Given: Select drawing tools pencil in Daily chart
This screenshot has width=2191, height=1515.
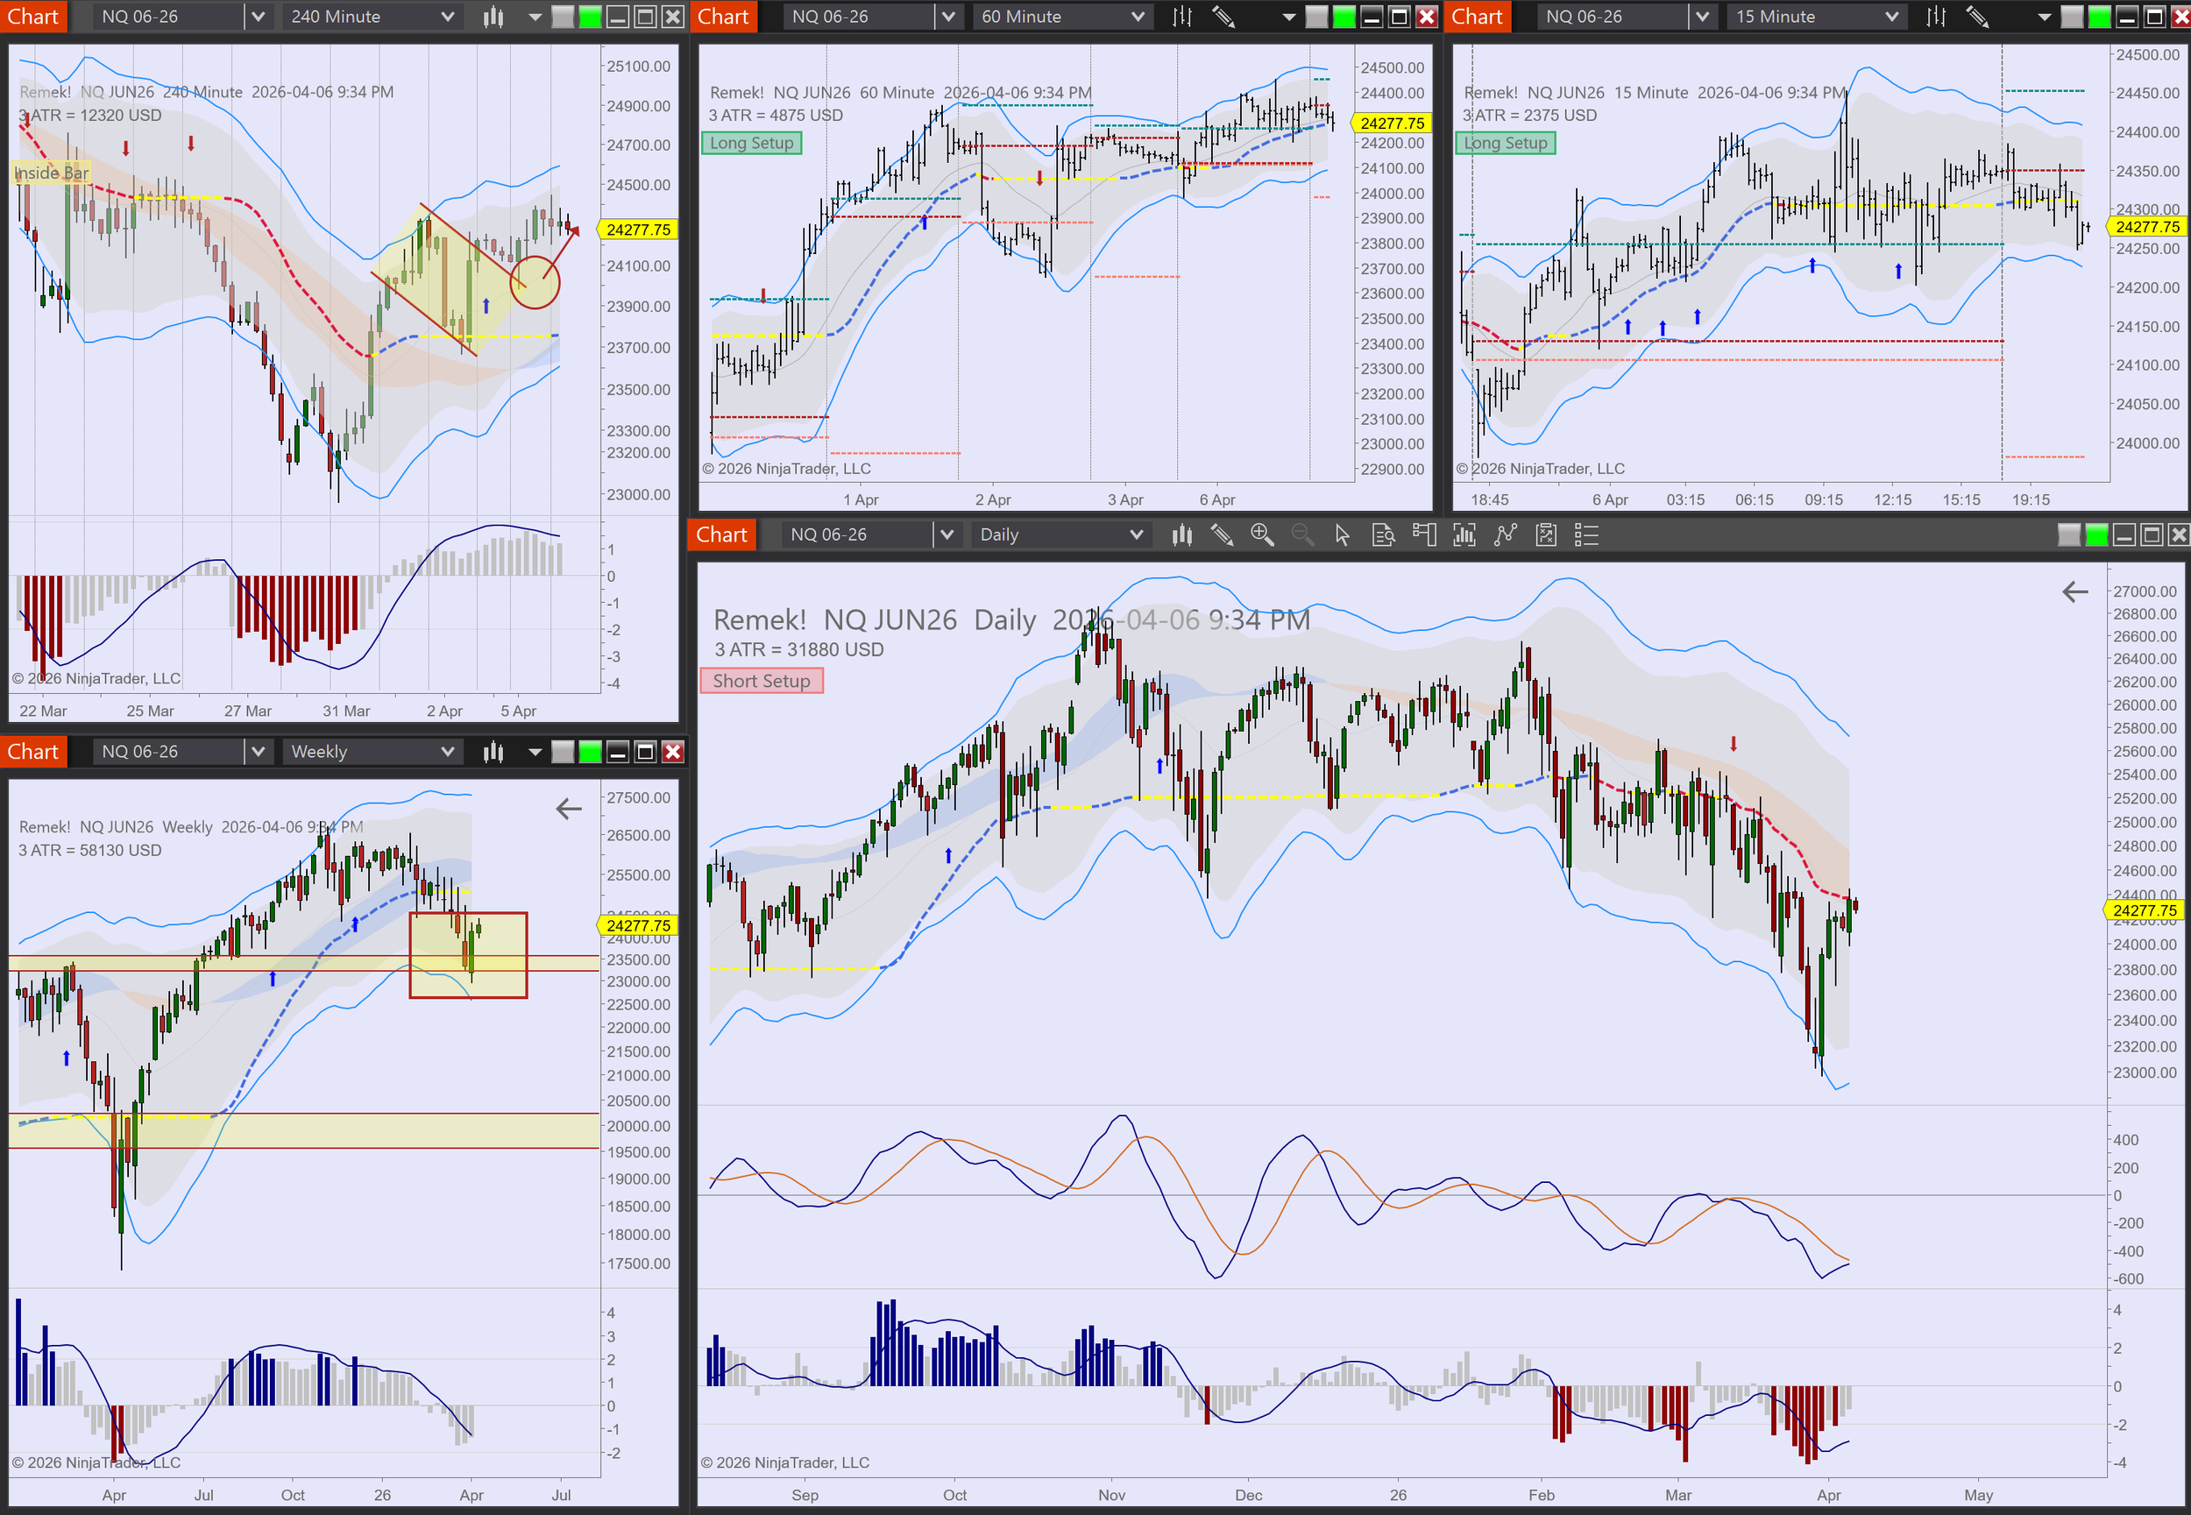Looking at the screenshot, I should (x=1222, y=535).
